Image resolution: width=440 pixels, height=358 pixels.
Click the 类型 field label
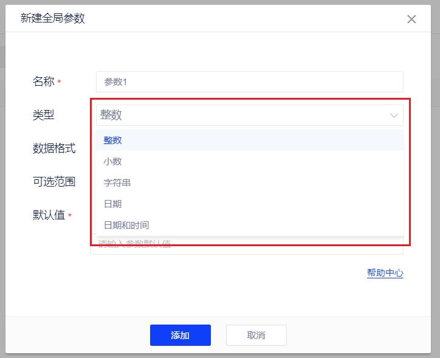pos(43,115)
